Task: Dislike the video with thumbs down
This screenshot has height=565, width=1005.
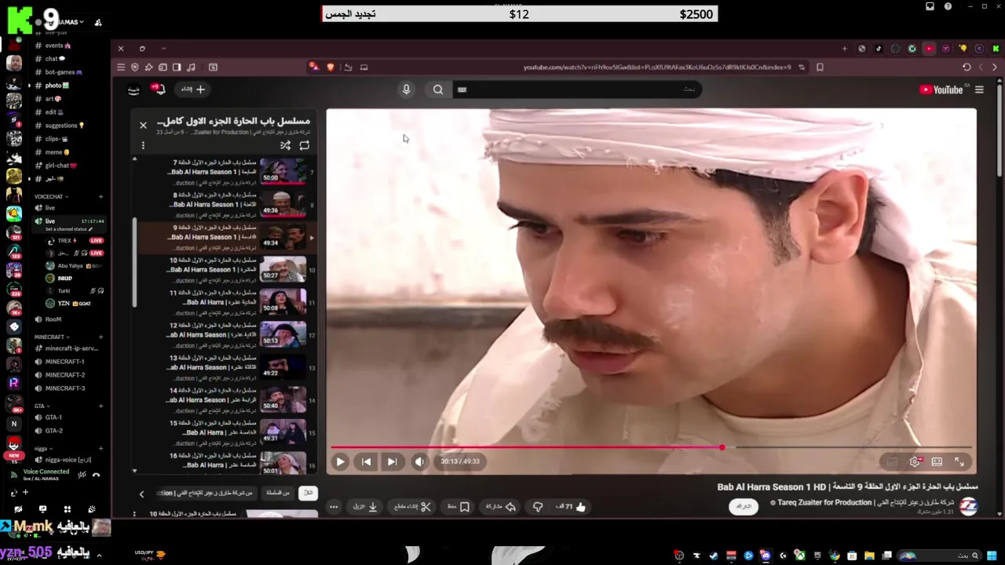Action: [x=538, y=507]
